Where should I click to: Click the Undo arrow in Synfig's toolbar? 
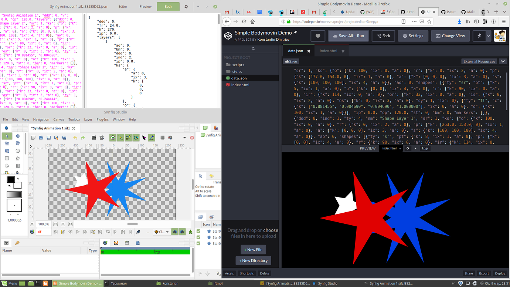[75, 138]
